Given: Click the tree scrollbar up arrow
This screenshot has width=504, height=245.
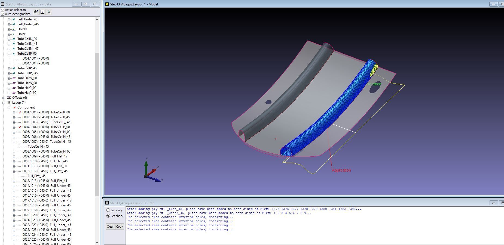Looking at the screenshot, I should pos(97,19).
